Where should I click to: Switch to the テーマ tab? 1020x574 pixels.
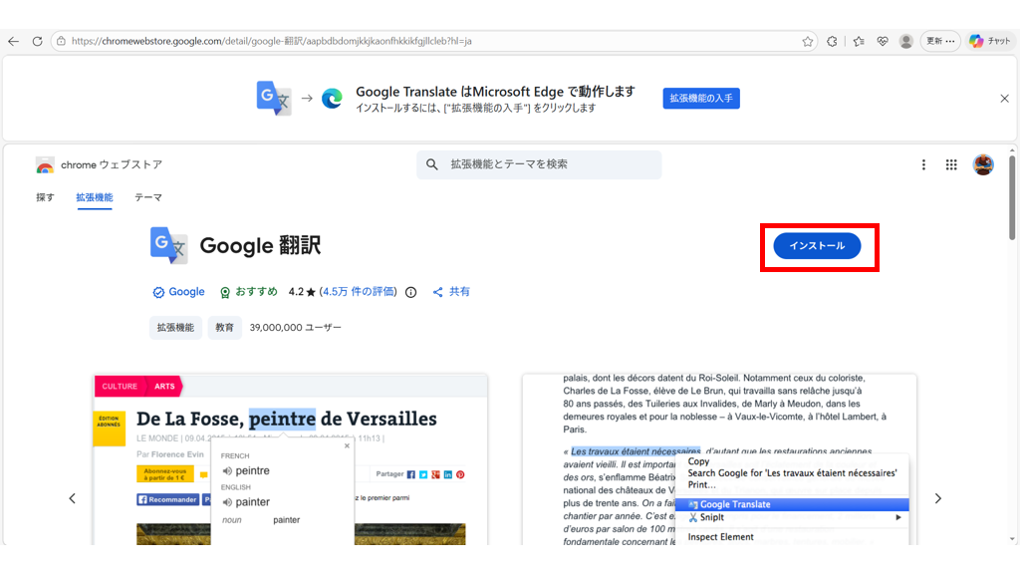tap(148, 197)
